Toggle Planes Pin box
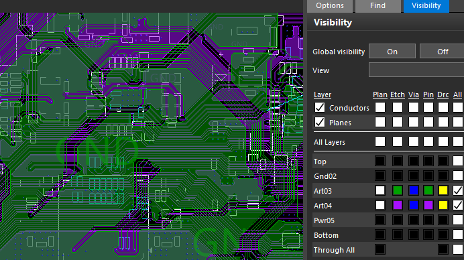This screenshot has width=464, height=260. [428, 122]
